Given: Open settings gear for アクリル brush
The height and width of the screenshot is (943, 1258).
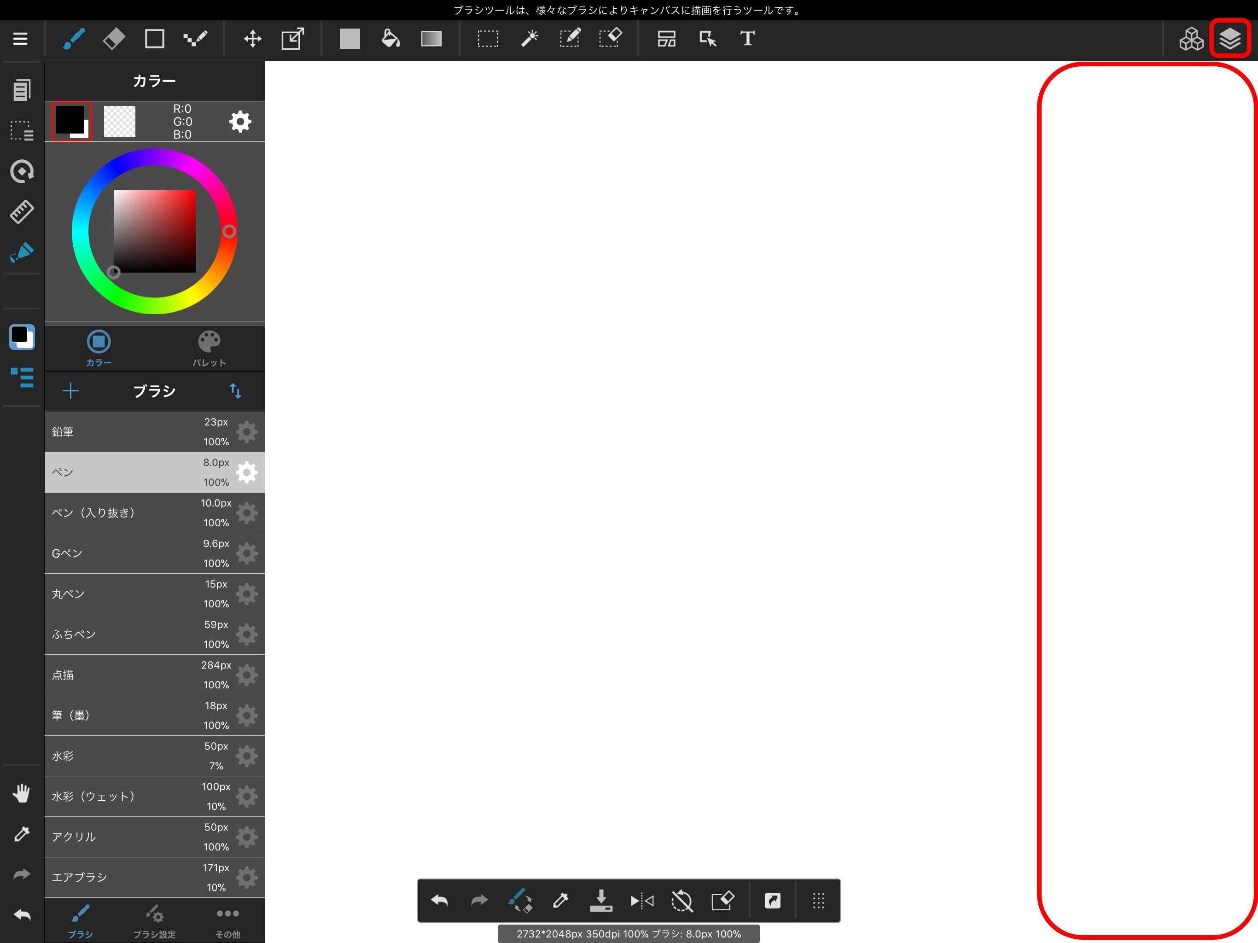Looking at the screenshot, I should tap(247, 837).
